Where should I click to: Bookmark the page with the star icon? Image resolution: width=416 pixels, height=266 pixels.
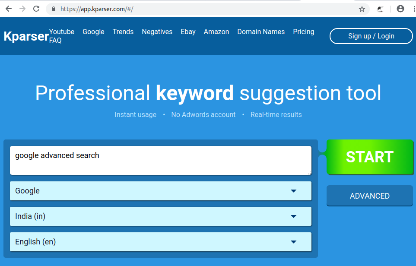tap(362, 9)
